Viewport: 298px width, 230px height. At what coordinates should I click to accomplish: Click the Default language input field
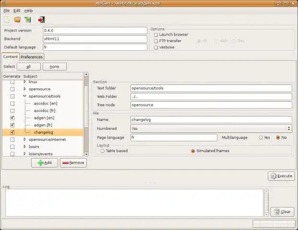point(95,47)
